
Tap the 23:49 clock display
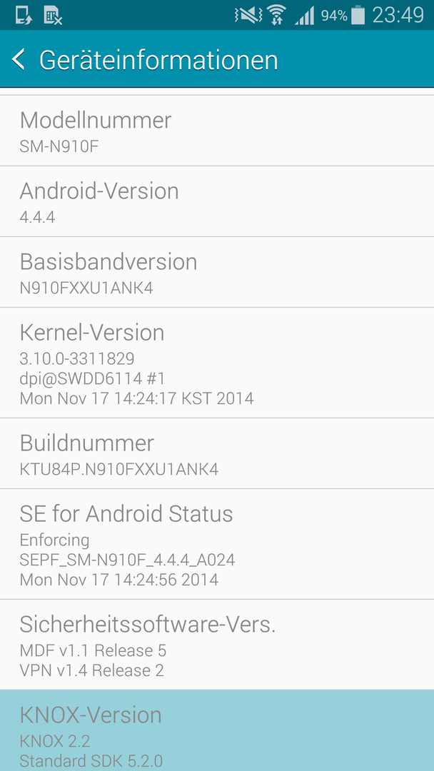[x=398, y=15]
